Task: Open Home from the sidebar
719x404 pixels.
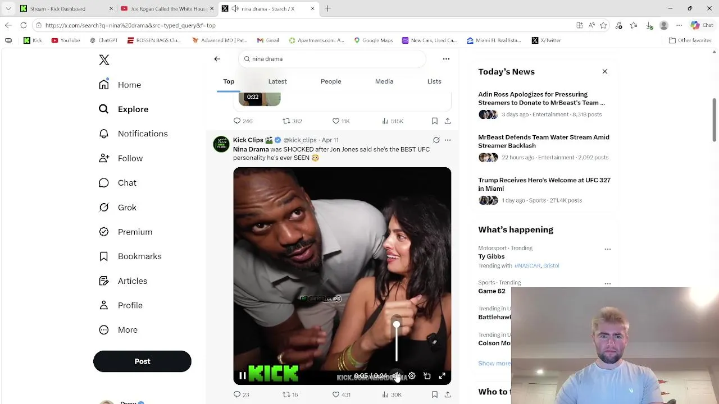Action: (x=120, y=85)
